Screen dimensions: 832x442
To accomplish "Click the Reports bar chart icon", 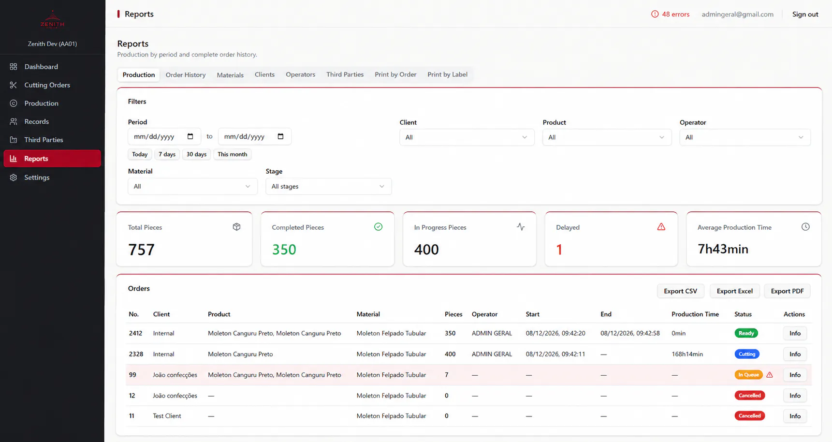I will pyautogui.click(x=14, y=159).
